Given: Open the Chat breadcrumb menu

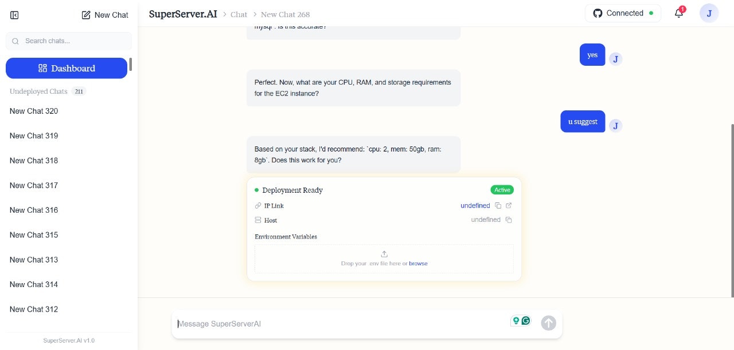Looking at the screenshot, I should [239, 14].
